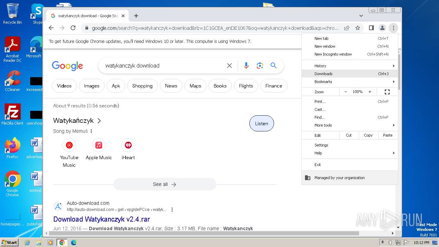Click the three-dot Chrome menu button
The width and height of the screenshot is (439, 247).
pos(393,28)
